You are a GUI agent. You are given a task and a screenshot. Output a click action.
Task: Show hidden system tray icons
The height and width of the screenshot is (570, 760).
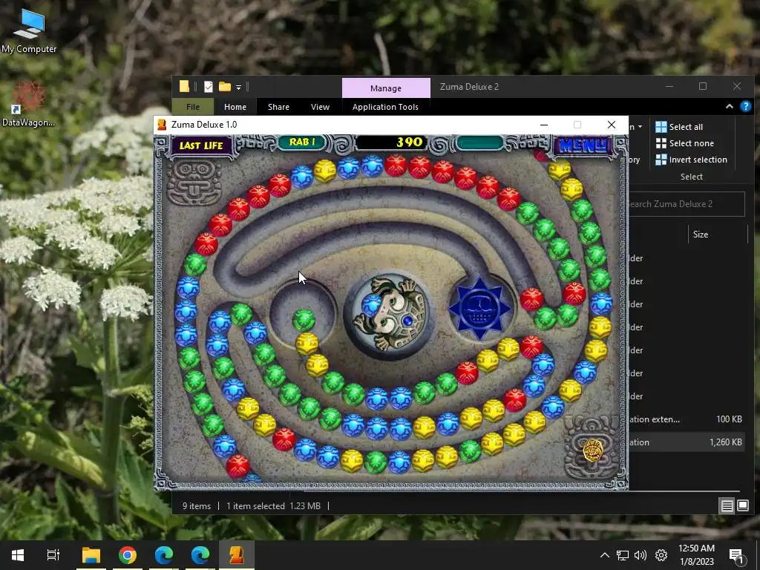coord(604,555)
